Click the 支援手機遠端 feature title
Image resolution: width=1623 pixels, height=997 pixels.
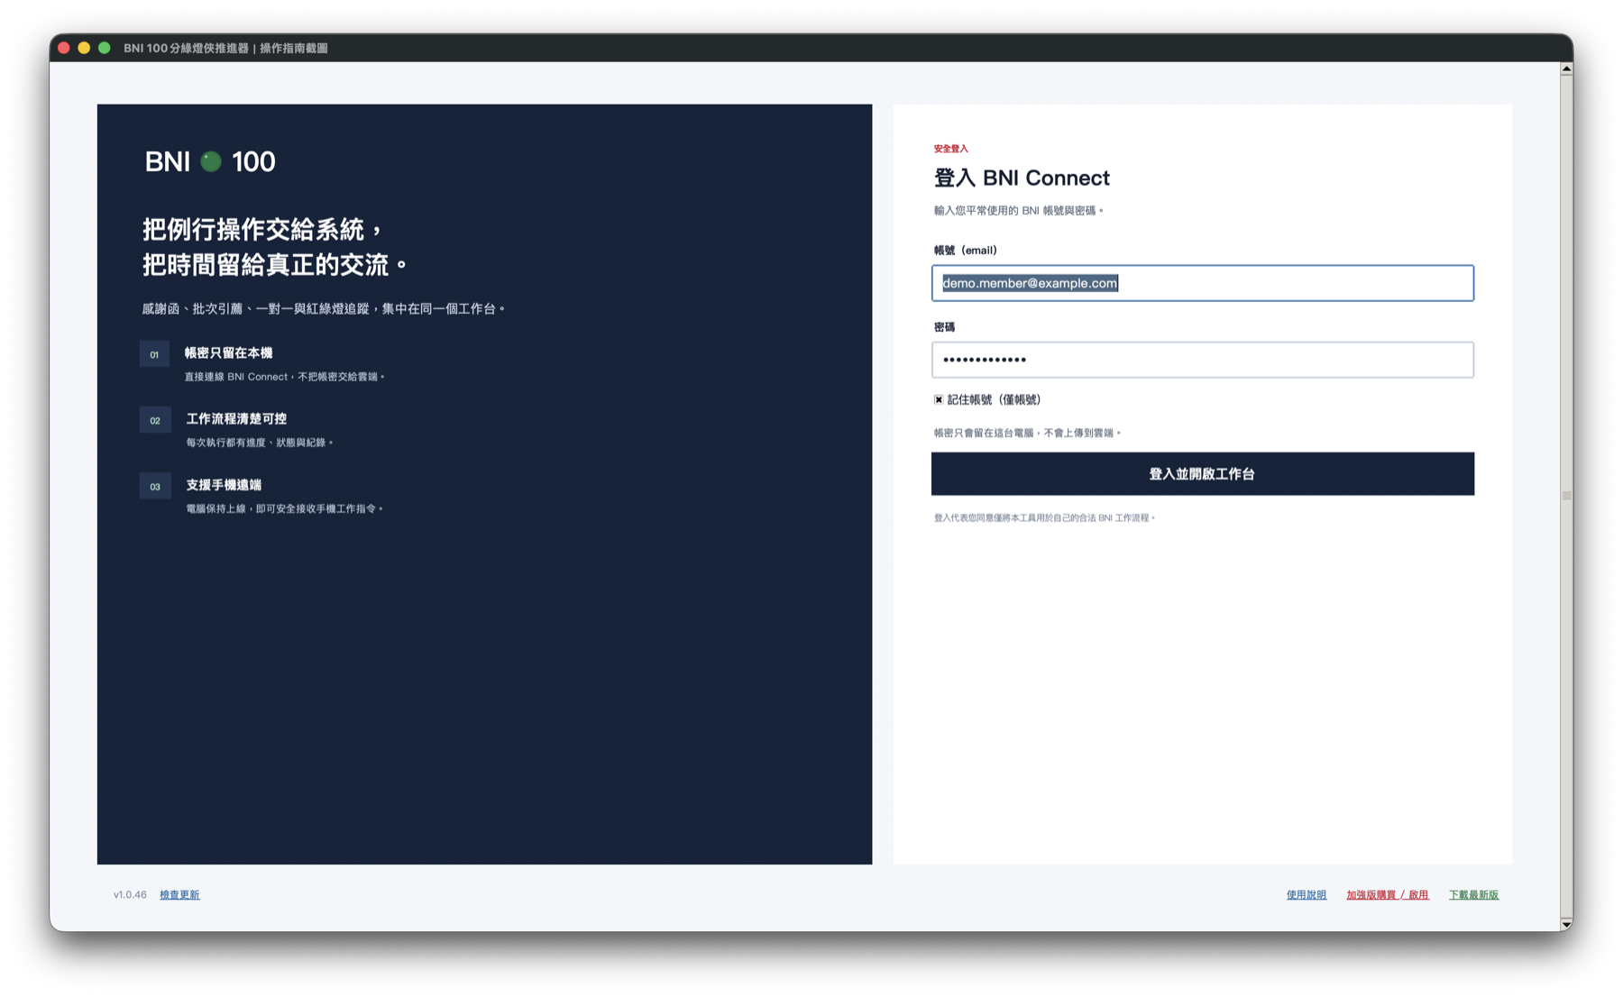click(x=224, y=484)
